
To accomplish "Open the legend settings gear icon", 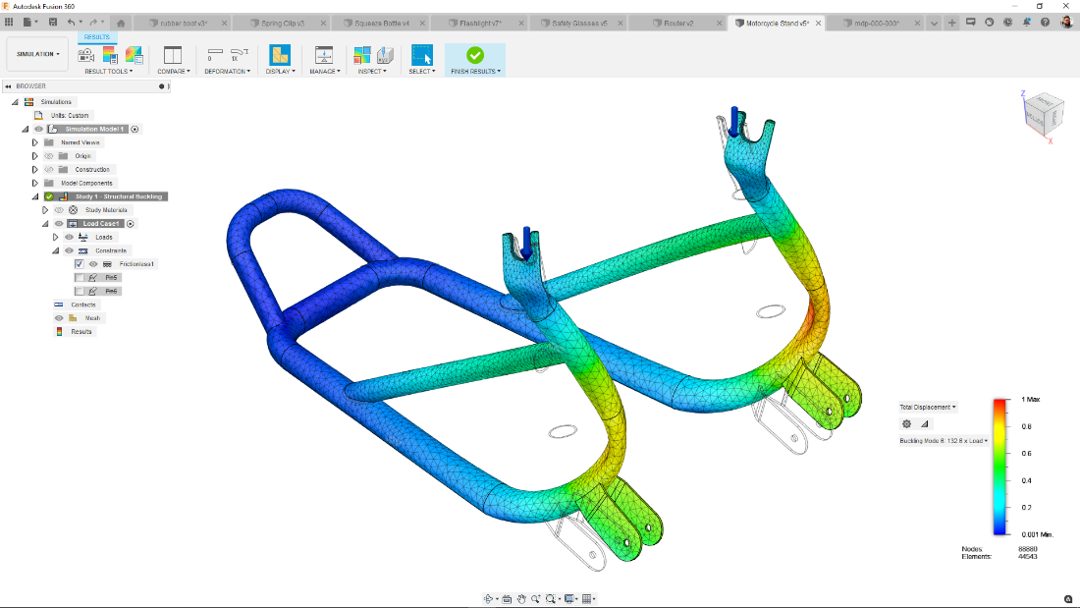I will (906, 423).
